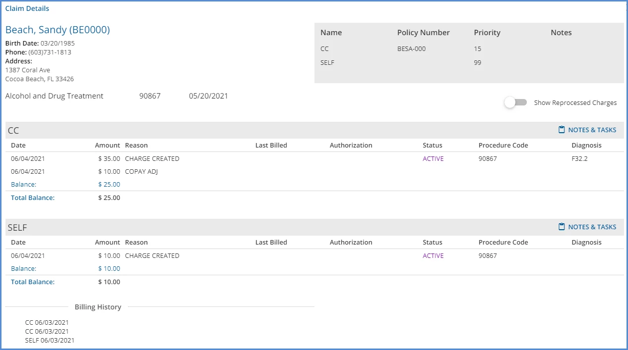Open patient Beach, Sandy (BE0000) link

(x=58, y=30)
